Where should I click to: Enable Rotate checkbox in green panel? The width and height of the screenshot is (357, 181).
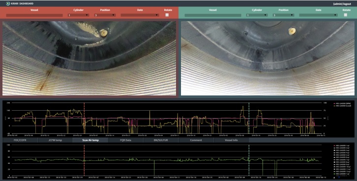coord(346,15)
